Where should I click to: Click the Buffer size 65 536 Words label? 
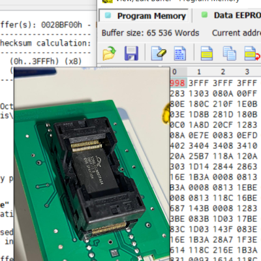click(x=150, y=33)
